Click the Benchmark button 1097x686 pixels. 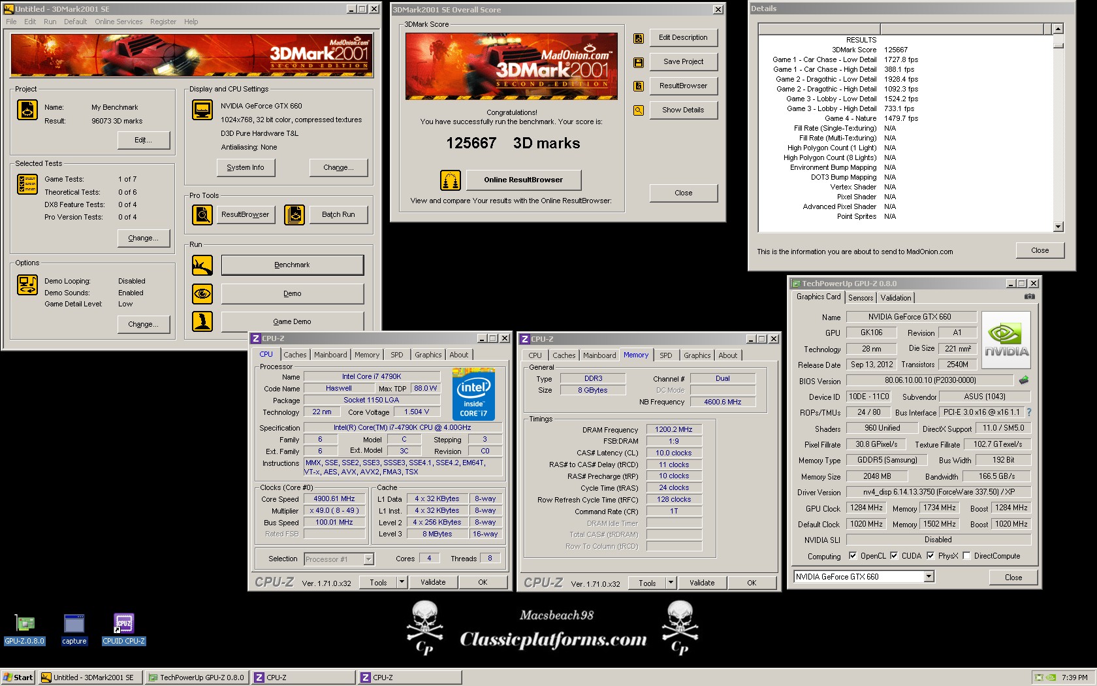point(292,265)
